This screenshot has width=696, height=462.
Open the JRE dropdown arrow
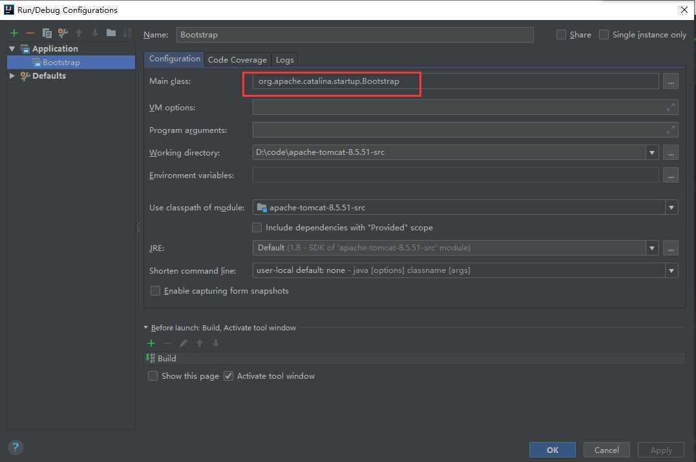click(x=651, y=248)
